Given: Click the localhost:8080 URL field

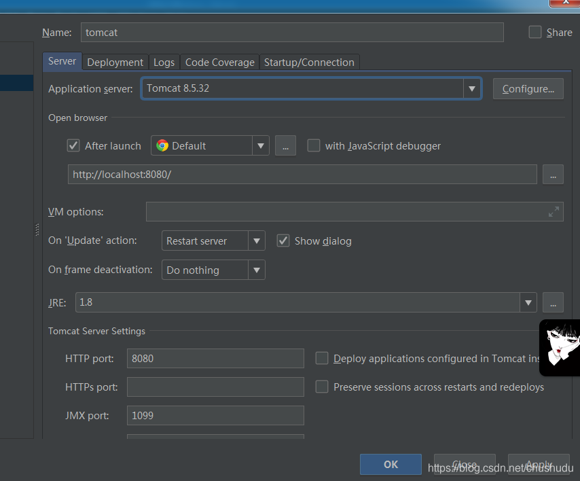Looking at the screenshot, I should tap(302, 175).
